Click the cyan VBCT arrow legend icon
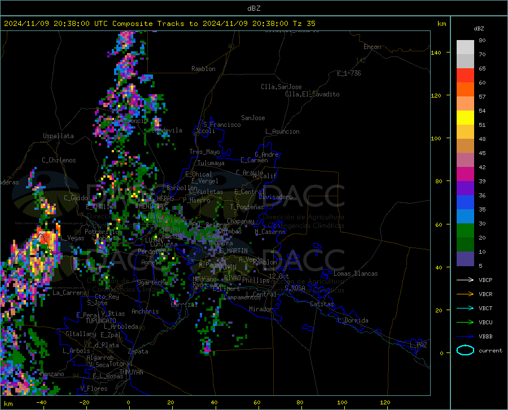Image resolution: width=508 pixels, height=410 pixels. [x=465, y=308]
